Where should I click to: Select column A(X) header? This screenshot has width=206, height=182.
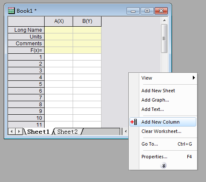pyautogui.click(x=59, y=21)
